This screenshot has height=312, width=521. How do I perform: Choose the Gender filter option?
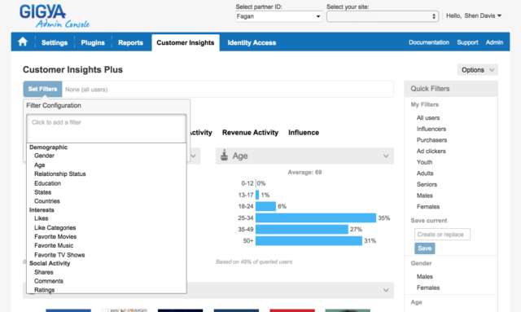pyautogui.click(x=44, y=156)
